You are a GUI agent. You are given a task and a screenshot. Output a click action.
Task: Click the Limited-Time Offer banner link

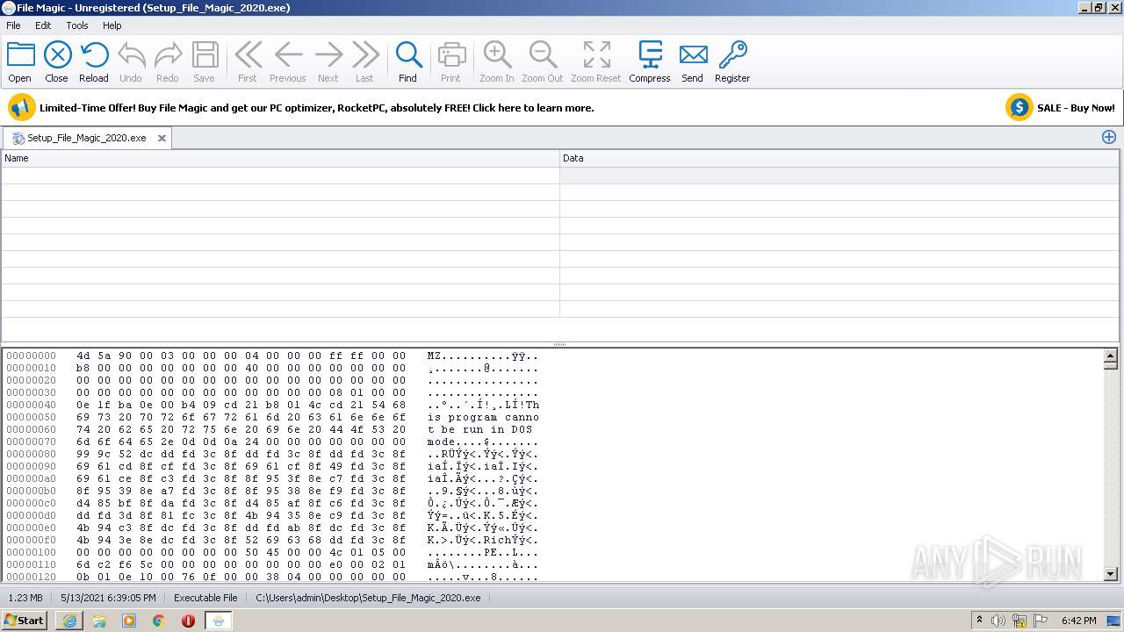click(x=316, y=108)
